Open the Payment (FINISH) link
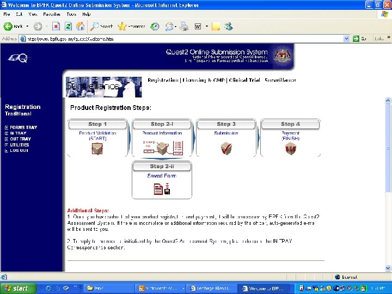The width and height of the screenshot is (392, 294). click(x=291, y=136)
